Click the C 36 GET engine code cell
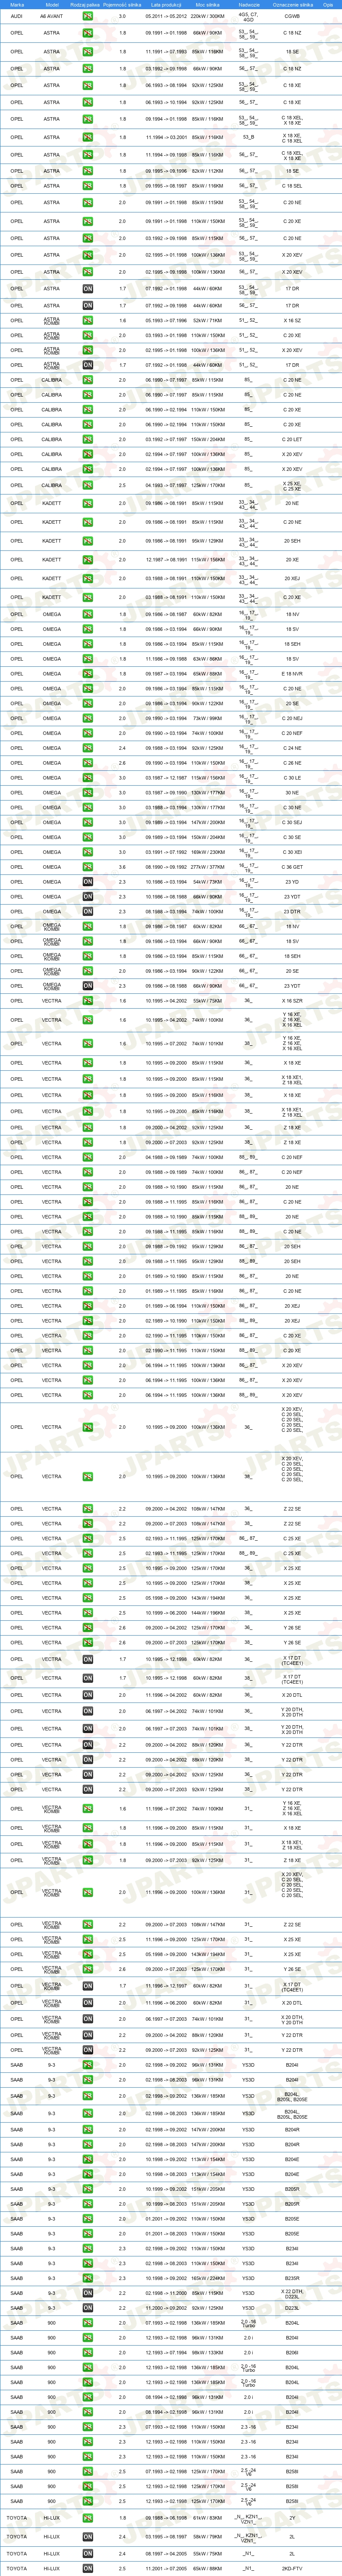 (x=292, y=867)
